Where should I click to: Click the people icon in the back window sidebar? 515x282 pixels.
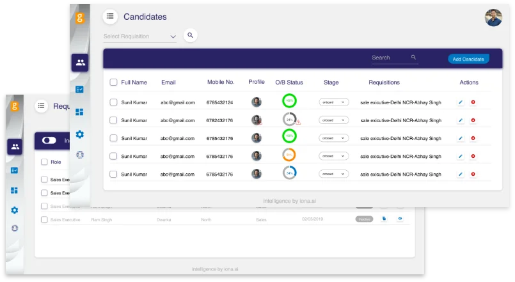pos(15,146)
